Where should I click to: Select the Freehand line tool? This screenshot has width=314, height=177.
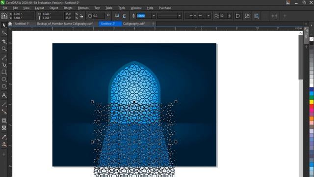click(x=4, y=58)
